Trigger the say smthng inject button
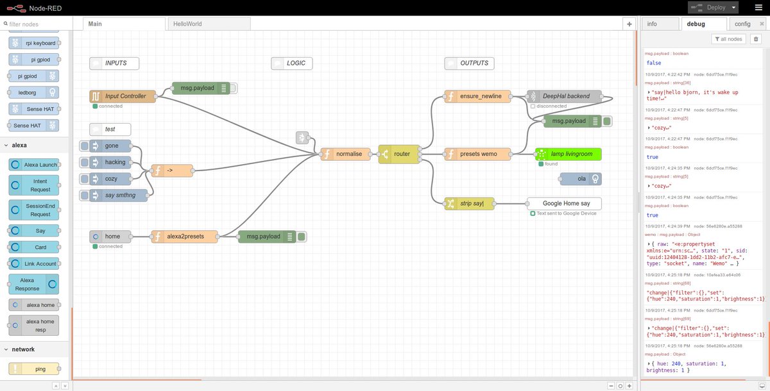The width and height of the screenshot is (770, 391). 84,195
